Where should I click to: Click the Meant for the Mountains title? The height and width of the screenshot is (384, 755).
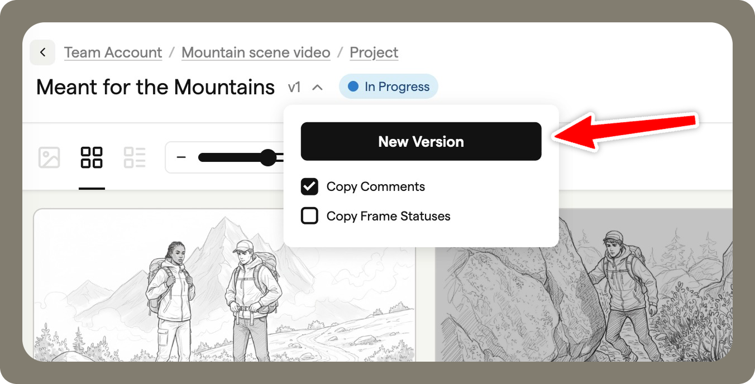coord(155,87)
